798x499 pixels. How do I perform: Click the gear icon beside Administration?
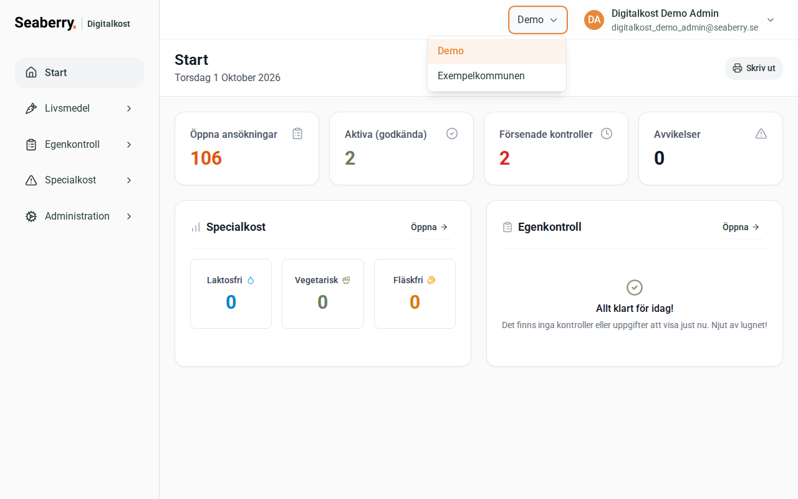click(31, 216)
